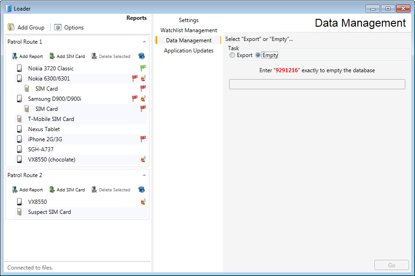This screenshot has width=415, height=276.
Task: Click the watchlist alert icon on Nokia 6300/6301
Action: coord(143,78)
